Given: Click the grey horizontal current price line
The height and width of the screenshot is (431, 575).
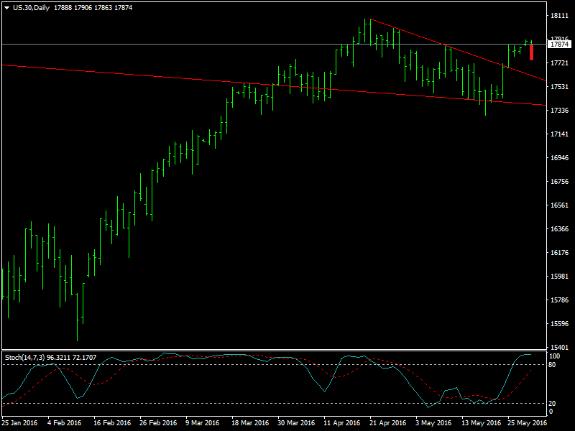Looking at the screenshot, I should (216, 45).
